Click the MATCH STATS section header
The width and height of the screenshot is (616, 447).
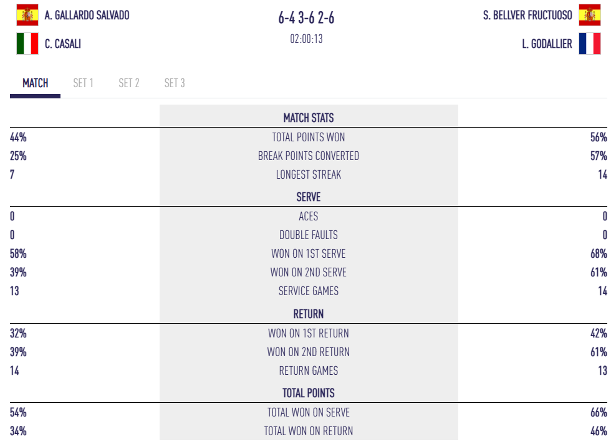[x=308, y=118]
